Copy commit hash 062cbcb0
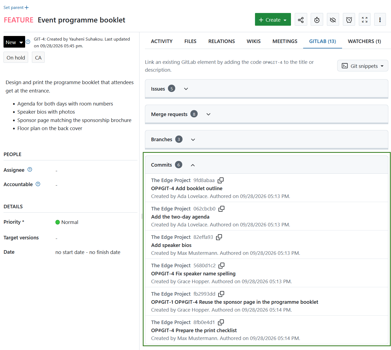The width and height of the screenshot is (391, 350). click(221, 209)
